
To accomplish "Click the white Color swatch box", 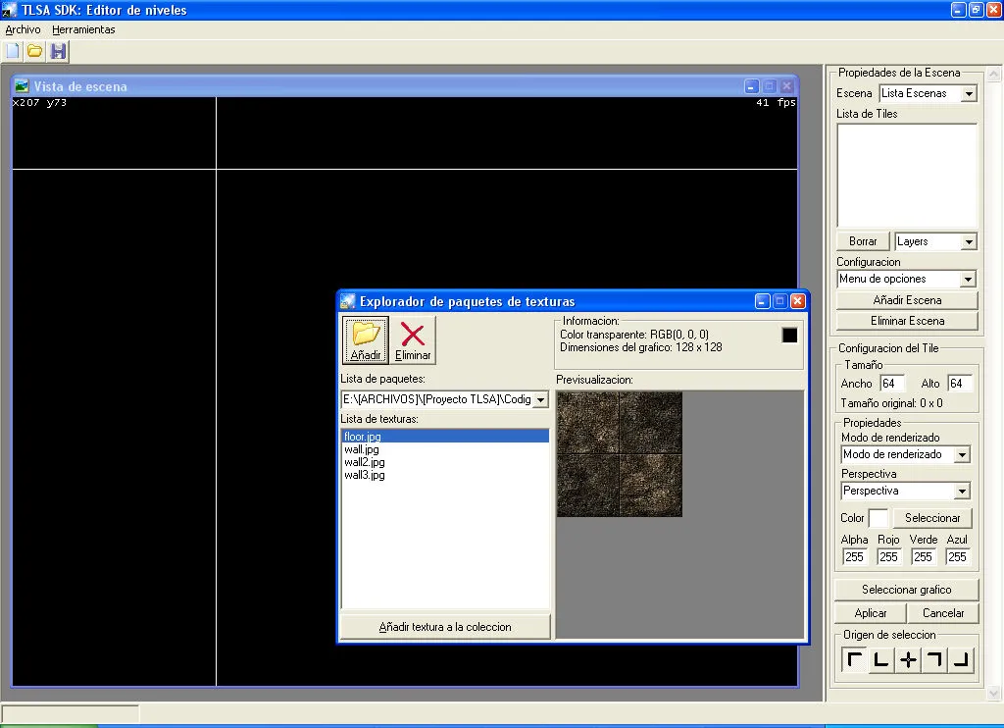I will point(878,518).
